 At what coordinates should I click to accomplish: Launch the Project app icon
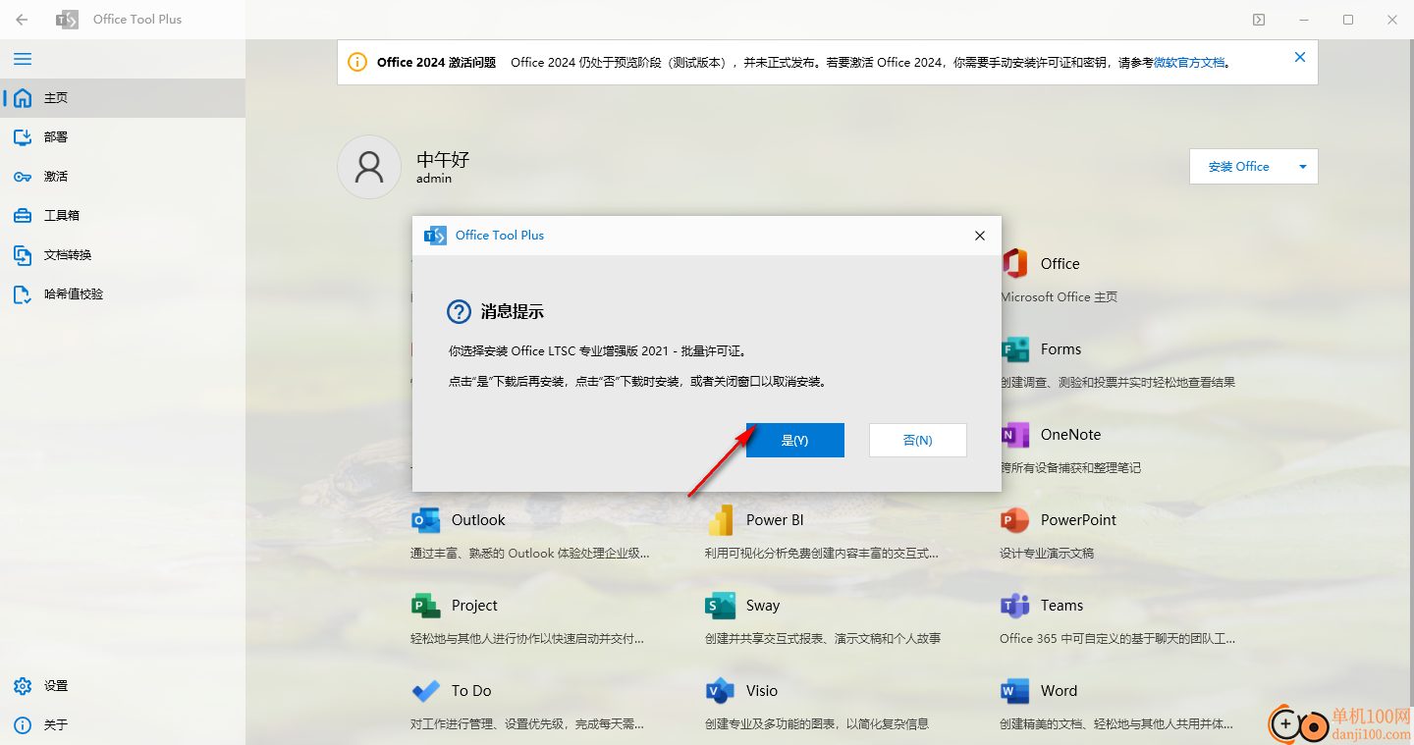[426, 606]
